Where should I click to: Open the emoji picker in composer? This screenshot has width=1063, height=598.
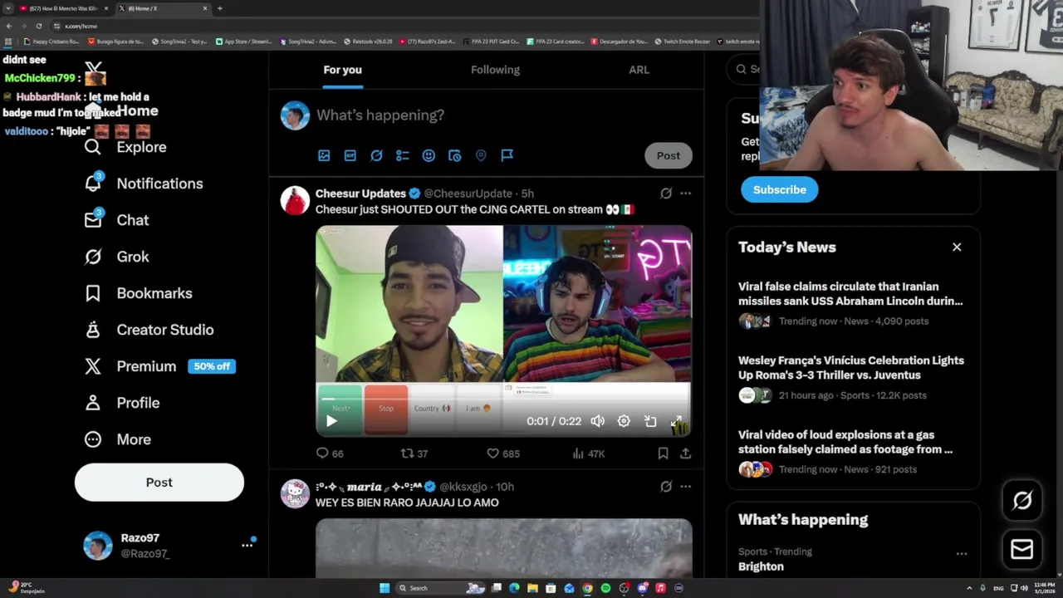coord(429,155)
